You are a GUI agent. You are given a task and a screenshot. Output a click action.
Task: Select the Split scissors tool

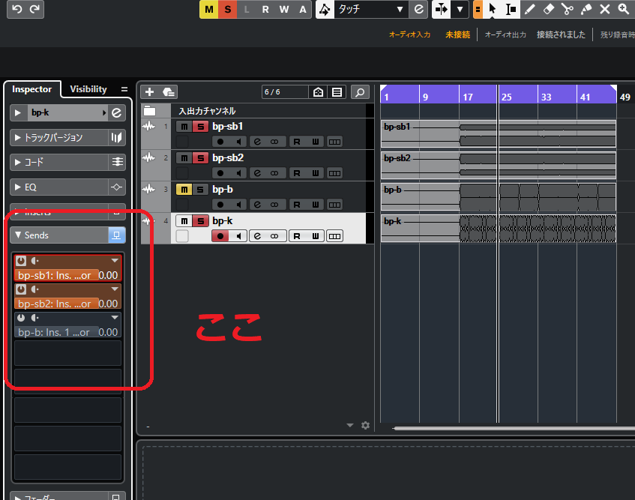tap(567, 9)
